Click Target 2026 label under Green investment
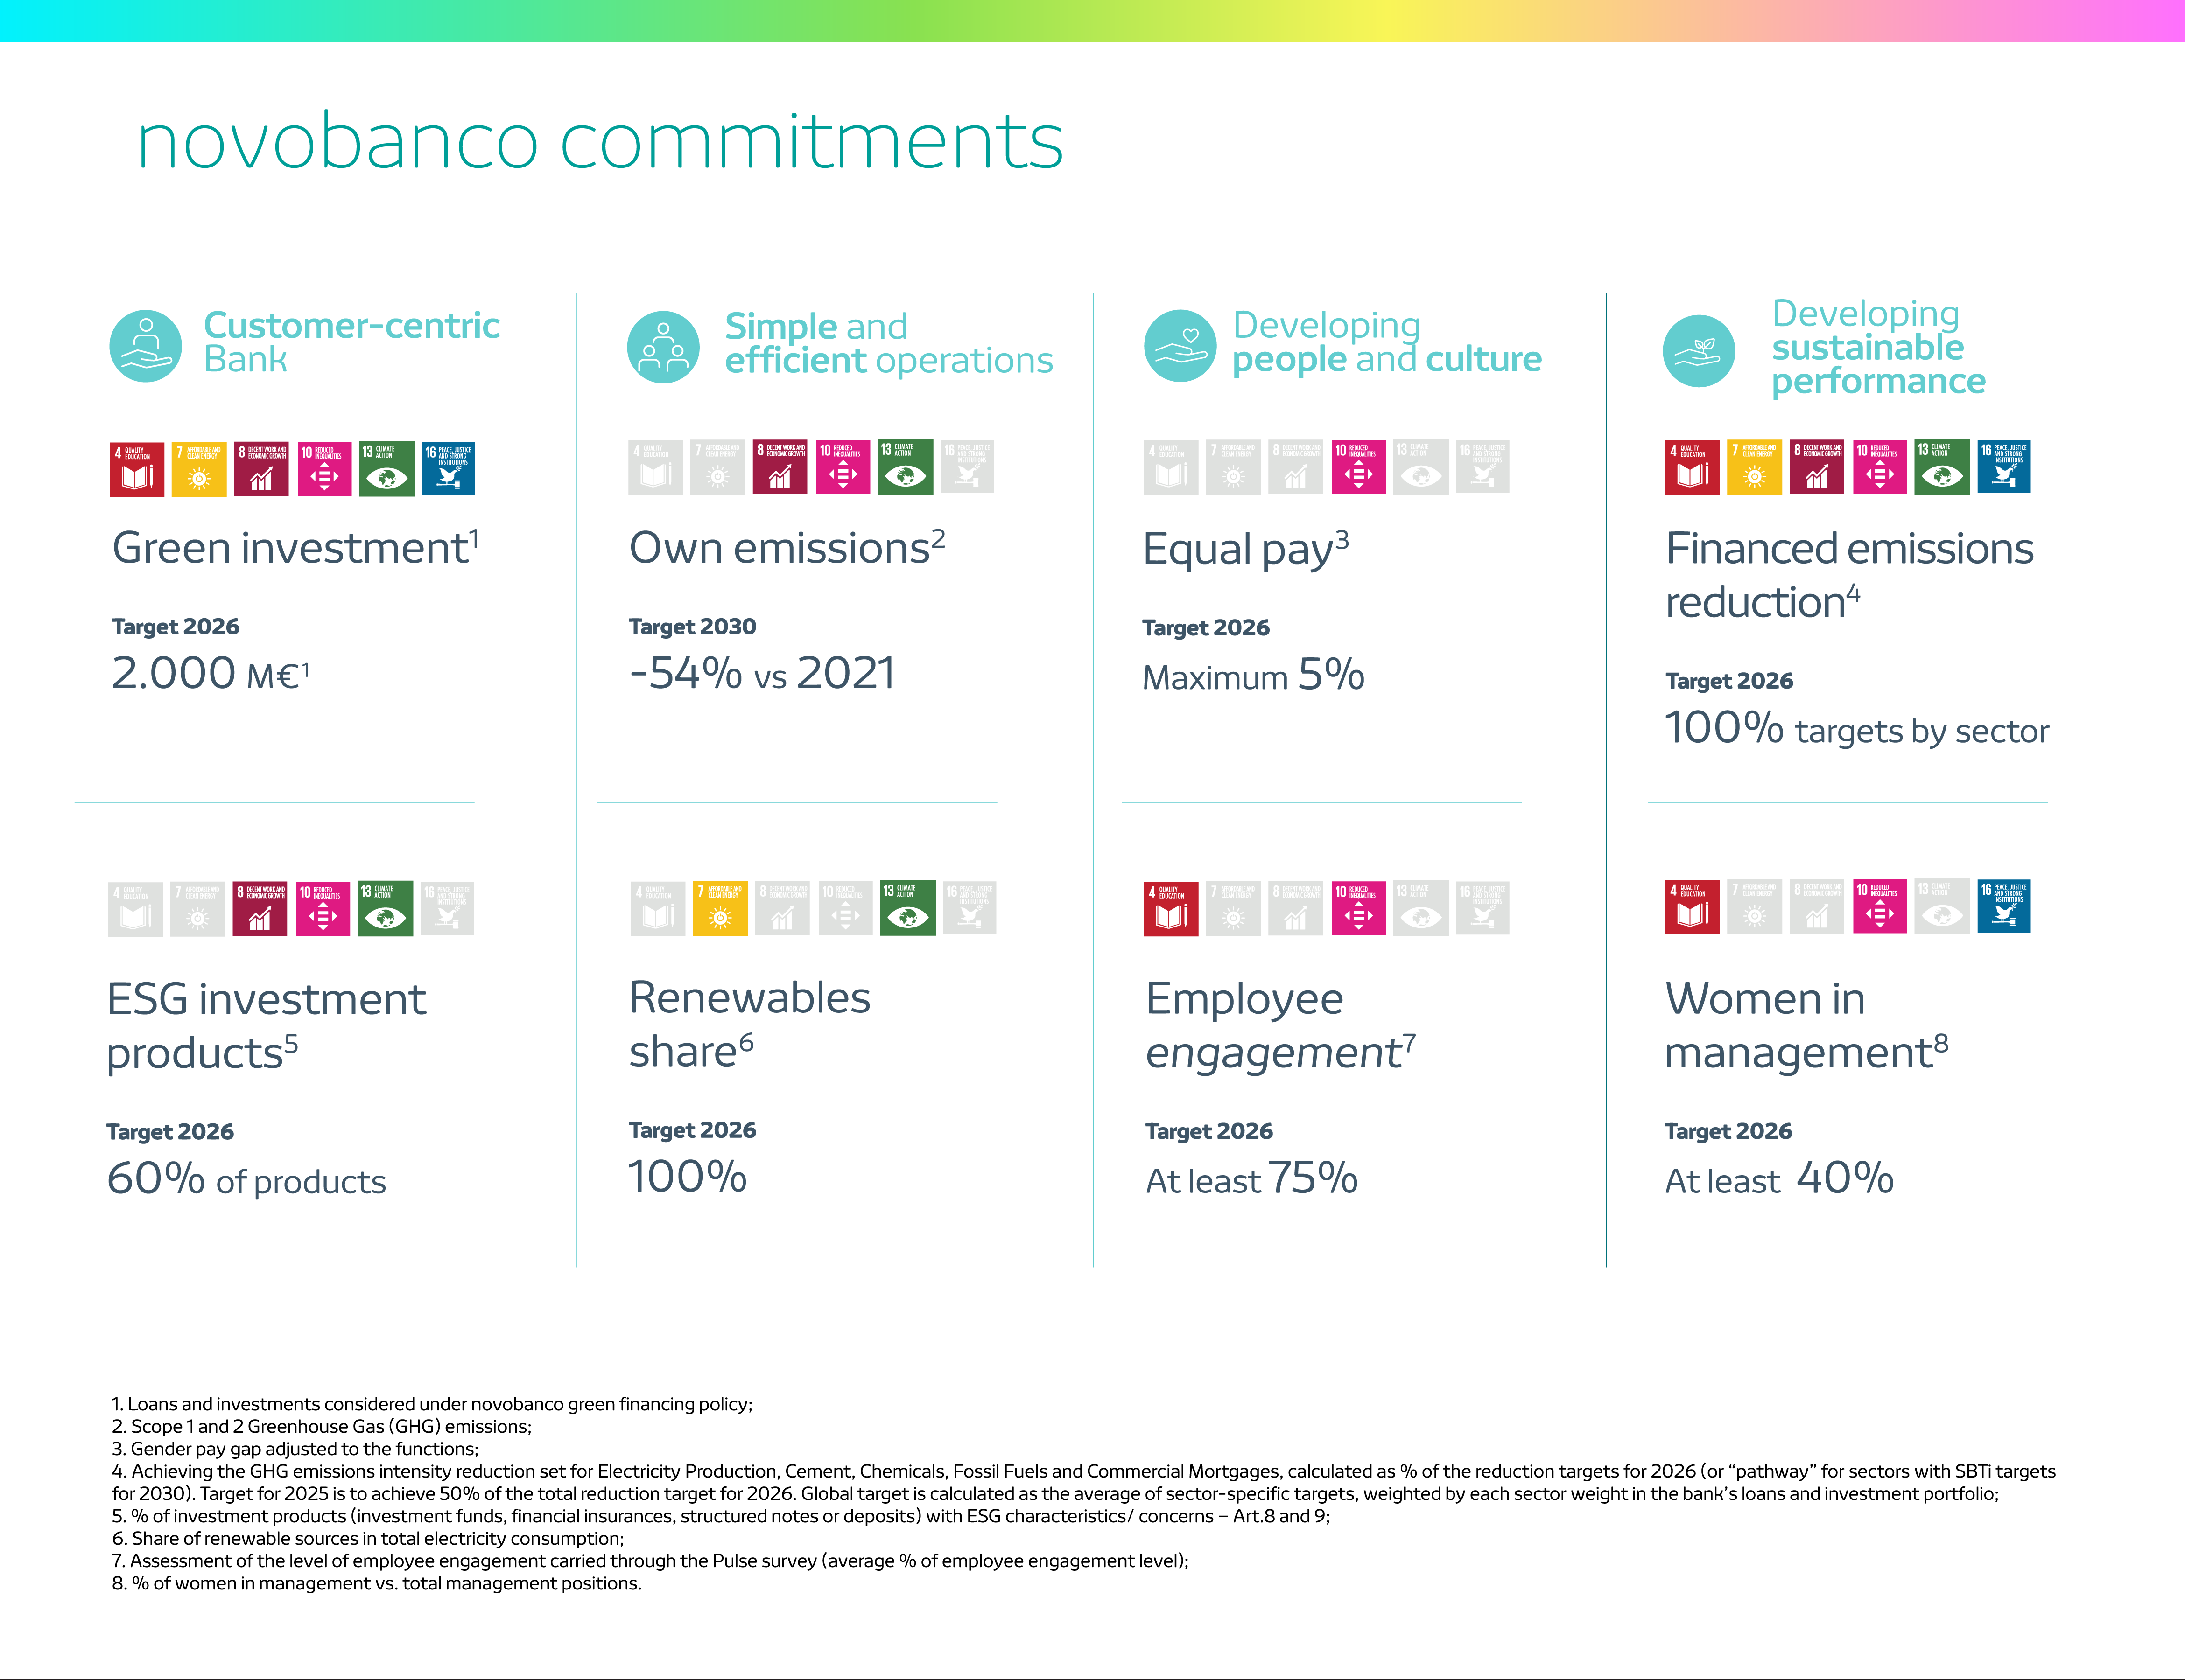 pyautogui.click(x=175, y=627)
